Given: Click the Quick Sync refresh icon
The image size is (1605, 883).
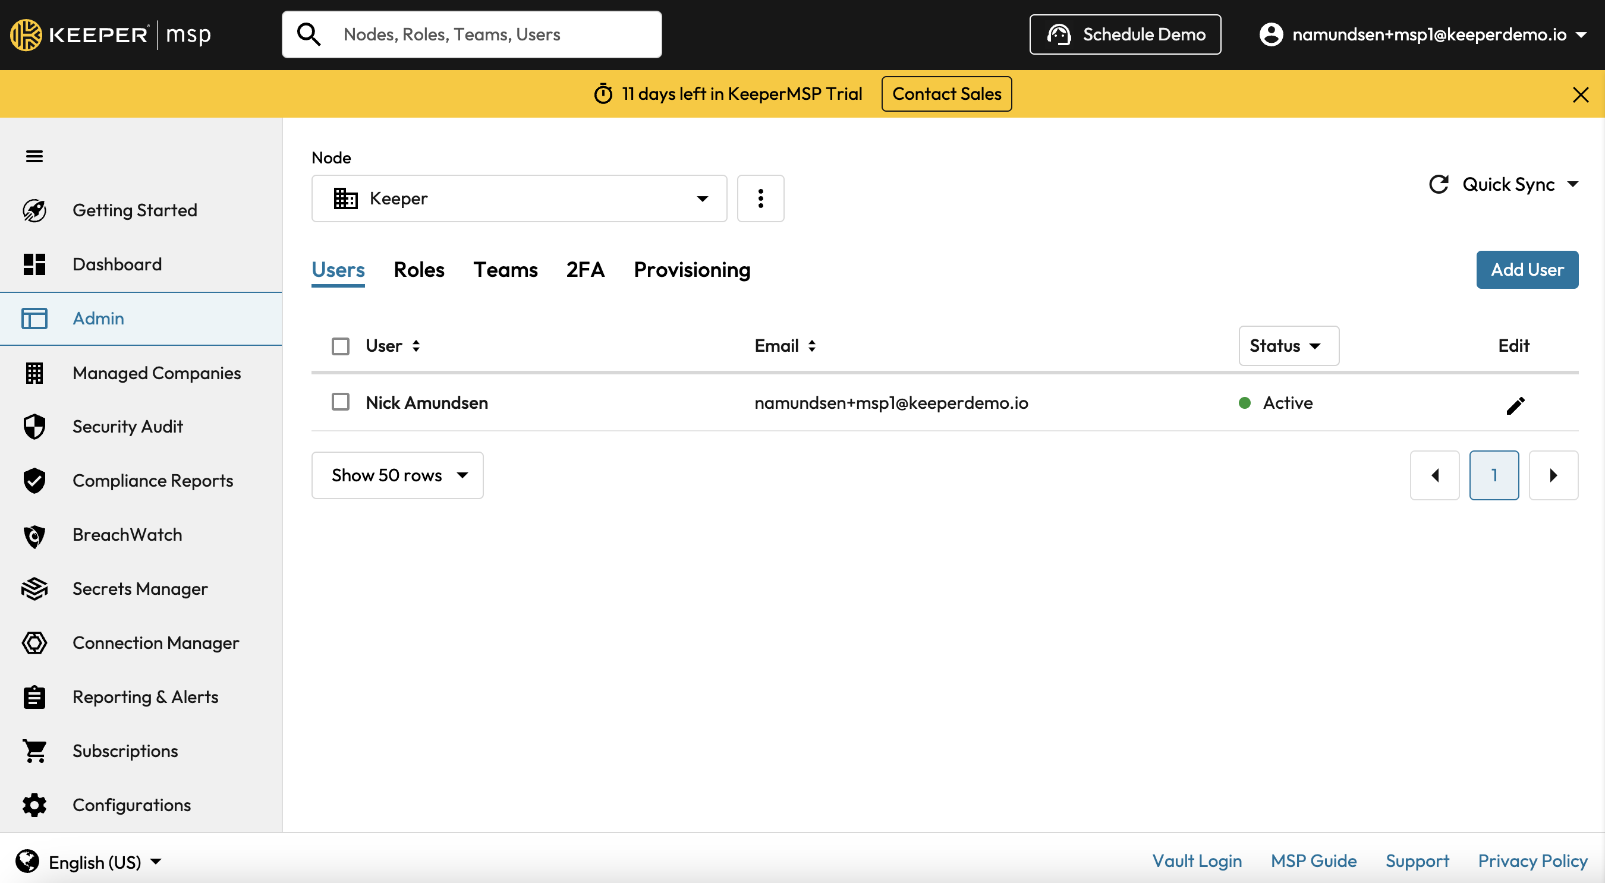Looking at the screenshot, I should click(x=1438, y=184).
